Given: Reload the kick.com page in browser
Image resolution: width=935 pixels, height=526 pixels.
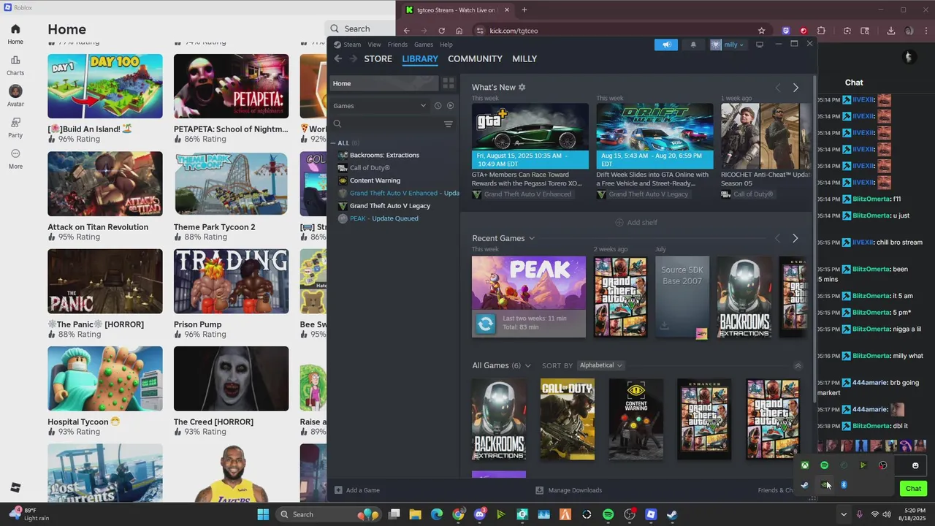Looking at the screenshot, I should pyautogui.click(x=441, y=31).
